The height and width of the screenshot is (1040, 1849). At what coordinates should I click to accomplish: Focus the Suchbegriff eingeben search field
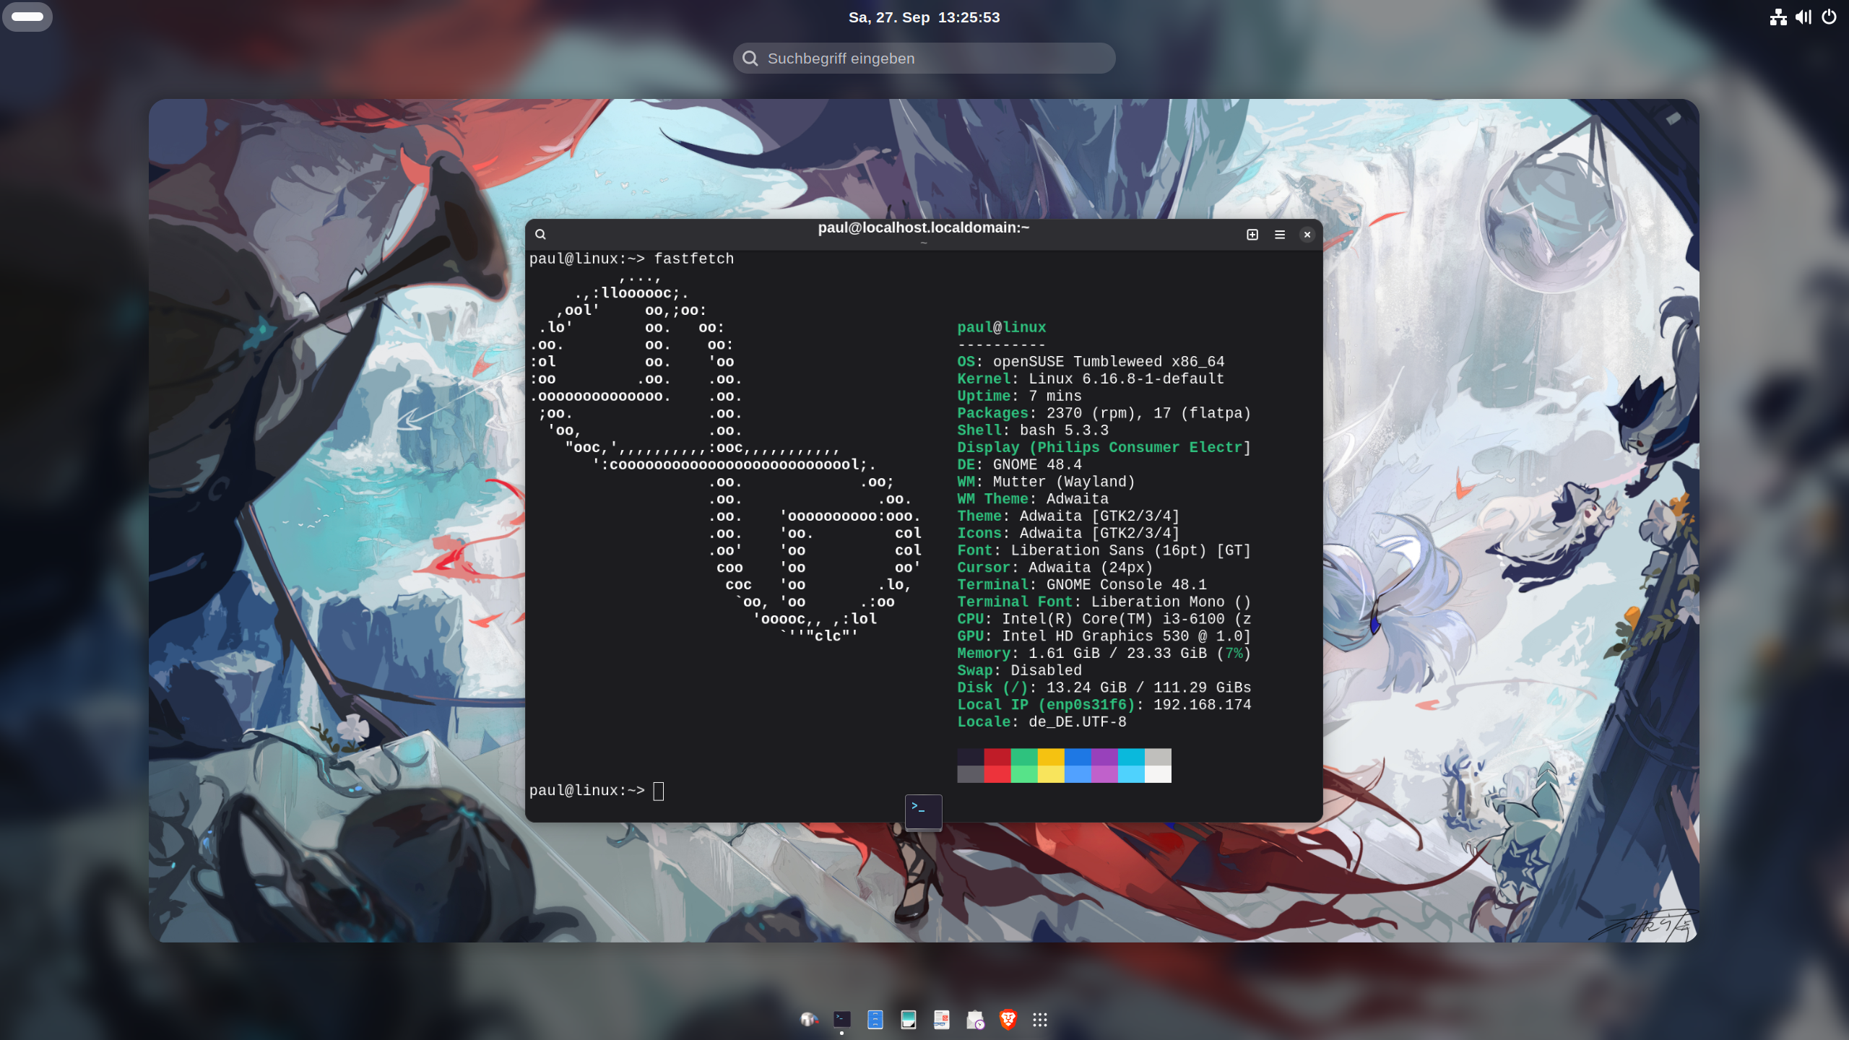coord(924,58)
